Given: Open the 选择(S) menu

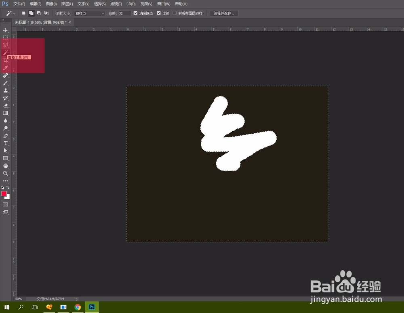Looking at the screenshot, I should [100, 4].
